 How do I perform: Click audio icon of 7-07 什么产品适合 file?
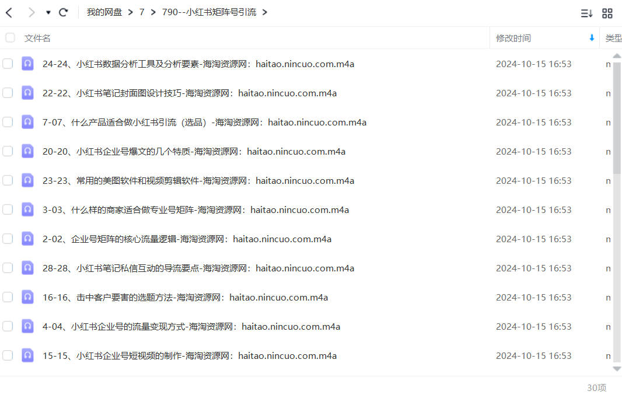(x=27, y=122)
